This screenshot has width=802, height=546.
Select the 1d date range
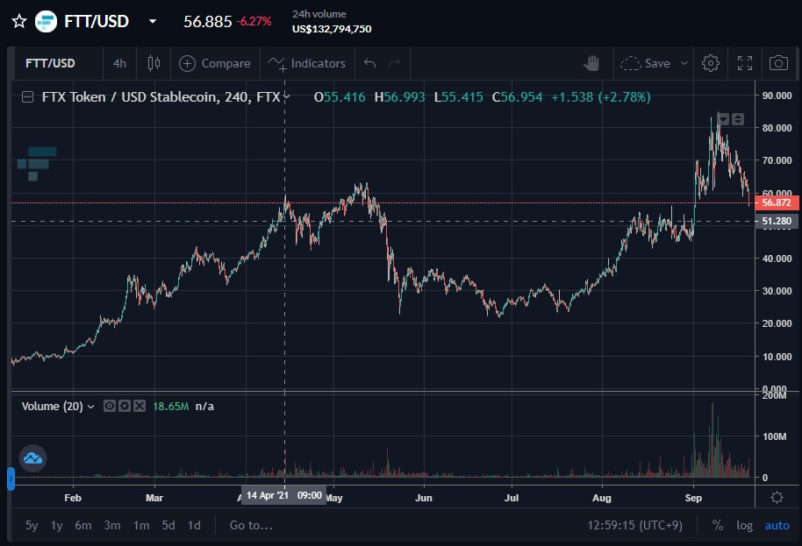194,525
